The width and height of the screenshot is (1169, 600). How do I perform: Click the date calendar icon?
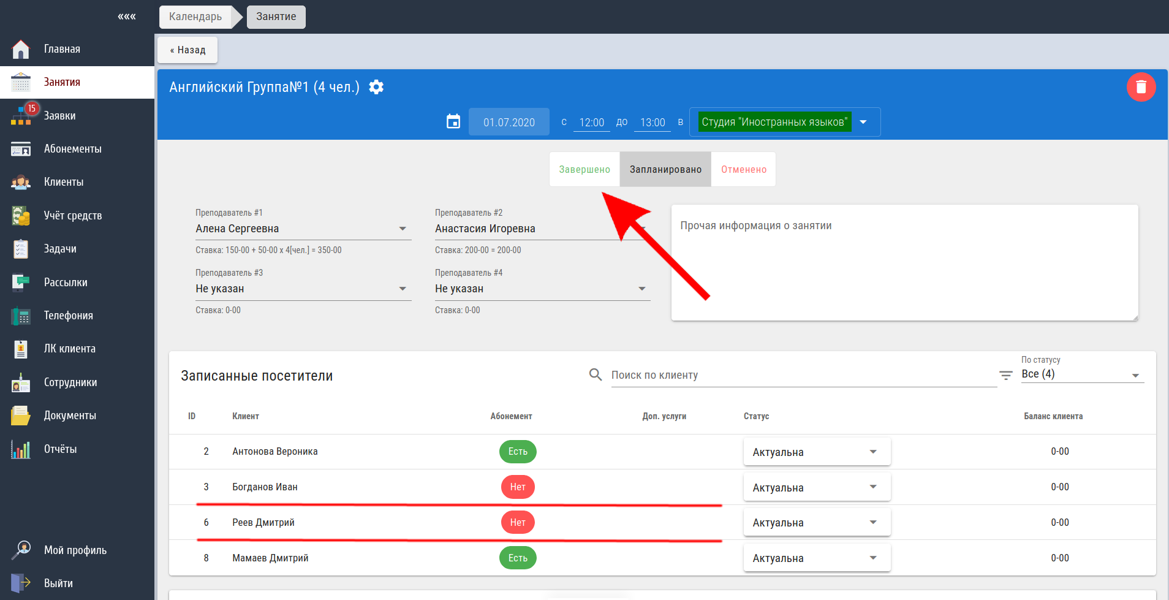coord(453,121)
